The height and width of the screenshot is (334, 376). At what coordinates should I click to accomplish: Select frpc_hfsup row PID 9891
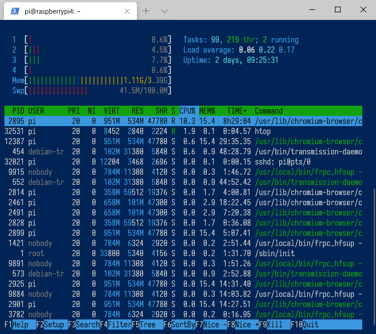(x=183, y=264)
